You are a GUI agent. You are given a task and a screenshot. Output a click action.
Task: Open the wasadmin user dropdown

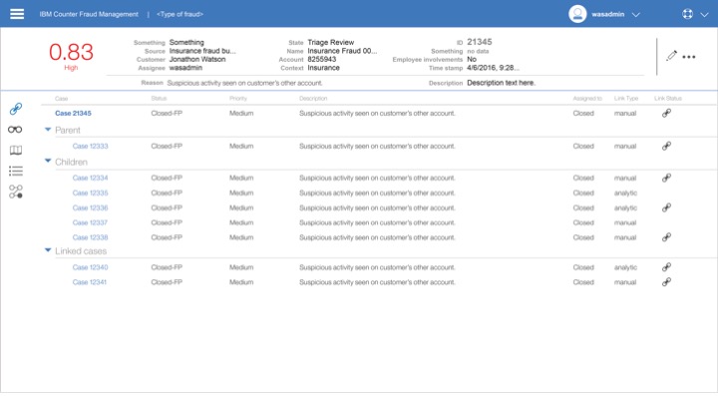coord(635,14)
